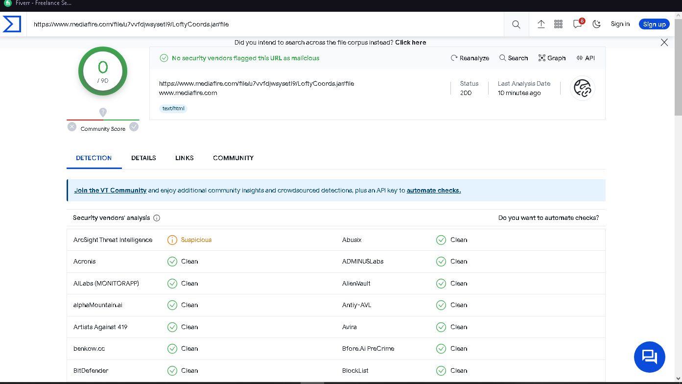Viewport: 682px width, 384px height.
Task: Click the Clean check icon for Bfore.Ai PreCrime
Action: click(x=441, y=349)
